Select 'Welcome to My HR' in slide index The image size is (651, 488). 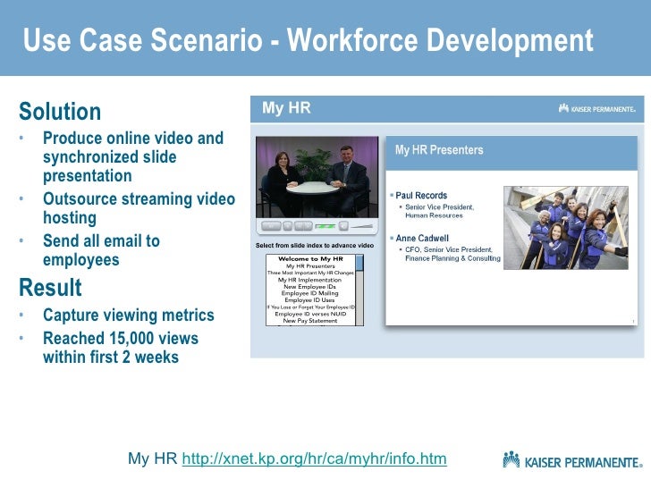click(310, 258)
